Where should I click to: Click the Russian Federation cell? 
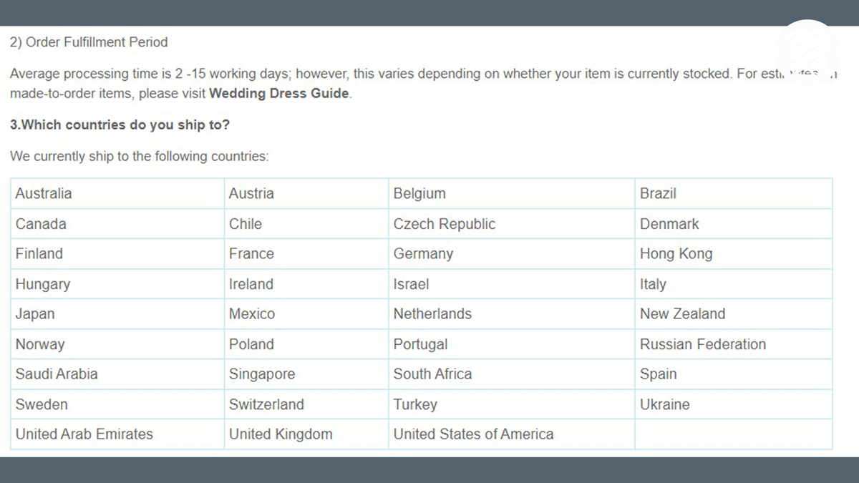[x=702, y=344]
